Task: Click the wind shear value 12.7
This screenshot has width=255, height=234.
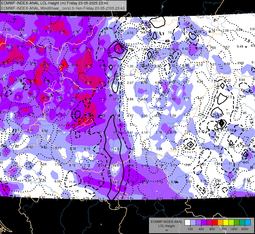Action: 116,133
